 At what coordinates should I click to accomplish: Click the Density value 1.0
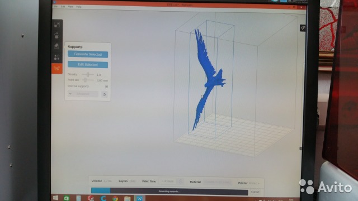coord(98,75)
